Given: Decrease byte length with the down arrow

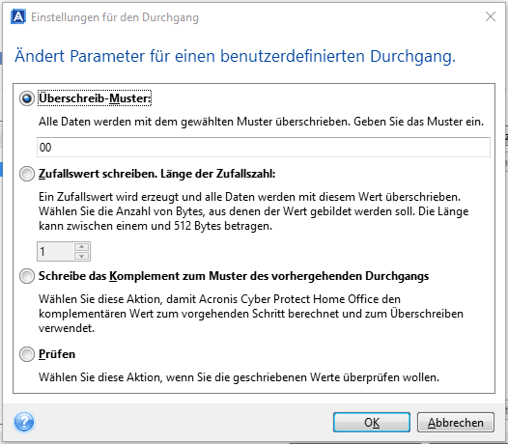Looking at the screenshot, I should [x=82, y=256].
